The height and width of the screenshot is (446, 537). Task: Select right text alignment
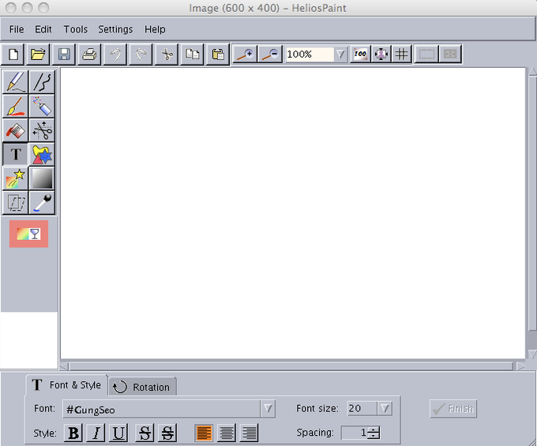click(x=249, y=433)
